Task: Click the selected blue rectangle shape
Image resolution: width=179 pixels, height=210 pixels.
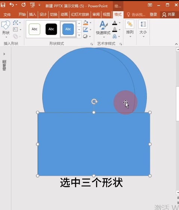Action: tap(94, 144)
